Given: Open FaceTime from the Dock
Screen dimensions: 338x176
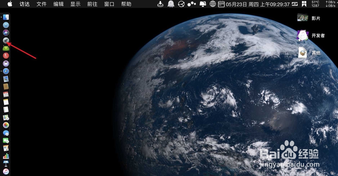Looking at the screenshot, I should (6, 141).
